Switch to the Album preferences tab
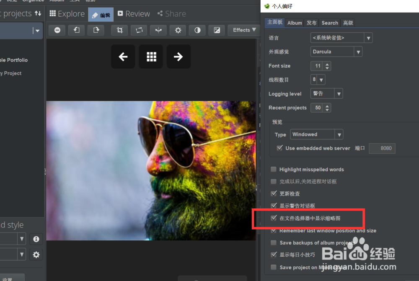 pyautogui.click(x=295, y=23)
